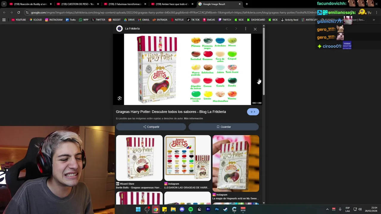Go forward to the next page
The width and height of the screenshot is (381, 214).
(x=11, y=12)
